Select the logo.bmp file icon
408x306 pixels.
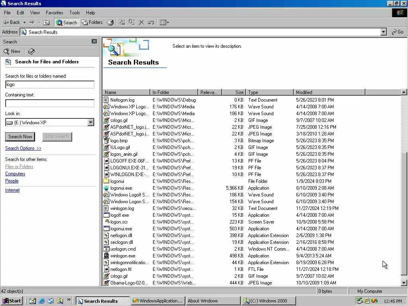pos(106,141)
